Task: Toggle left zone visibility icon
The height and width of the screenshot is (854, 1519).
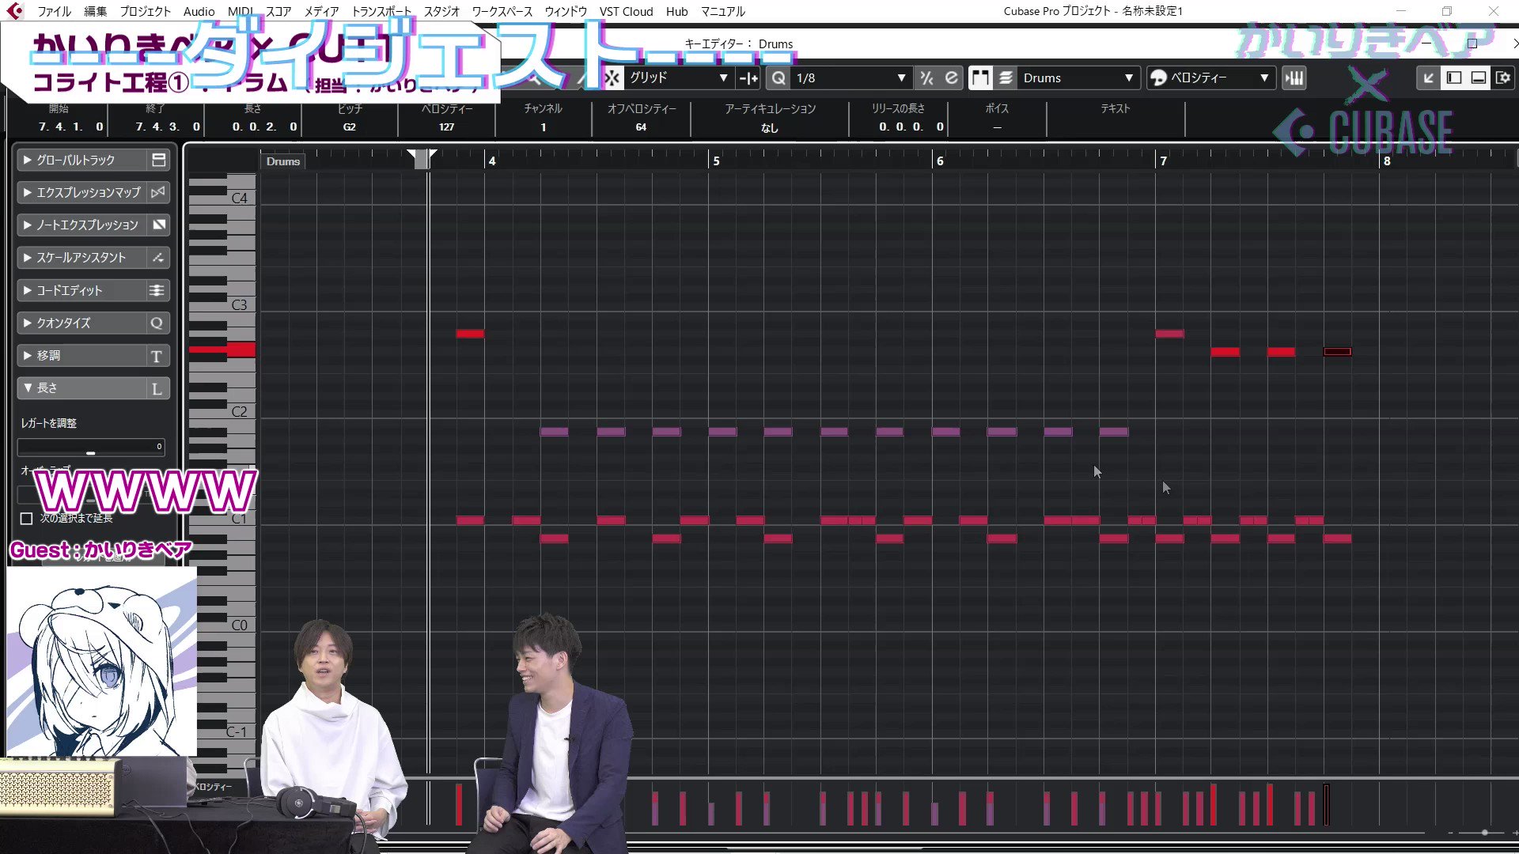Action: coord(1453,77)
